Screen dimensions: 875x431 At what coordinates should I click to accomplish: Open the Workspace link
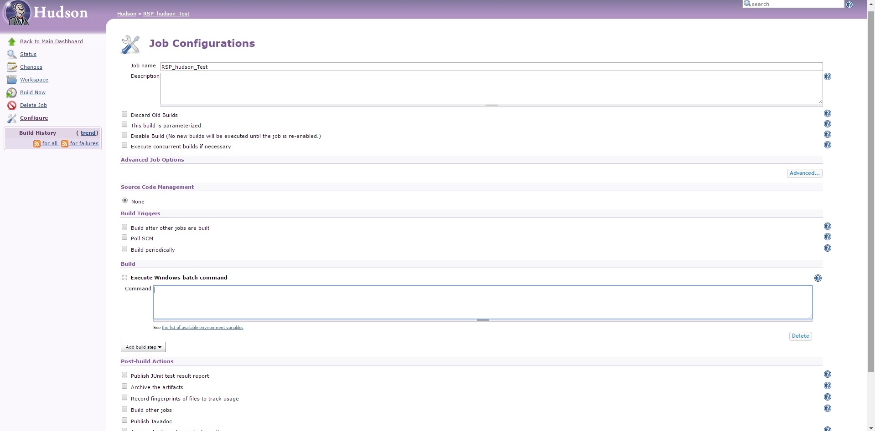tap(34, 80)
